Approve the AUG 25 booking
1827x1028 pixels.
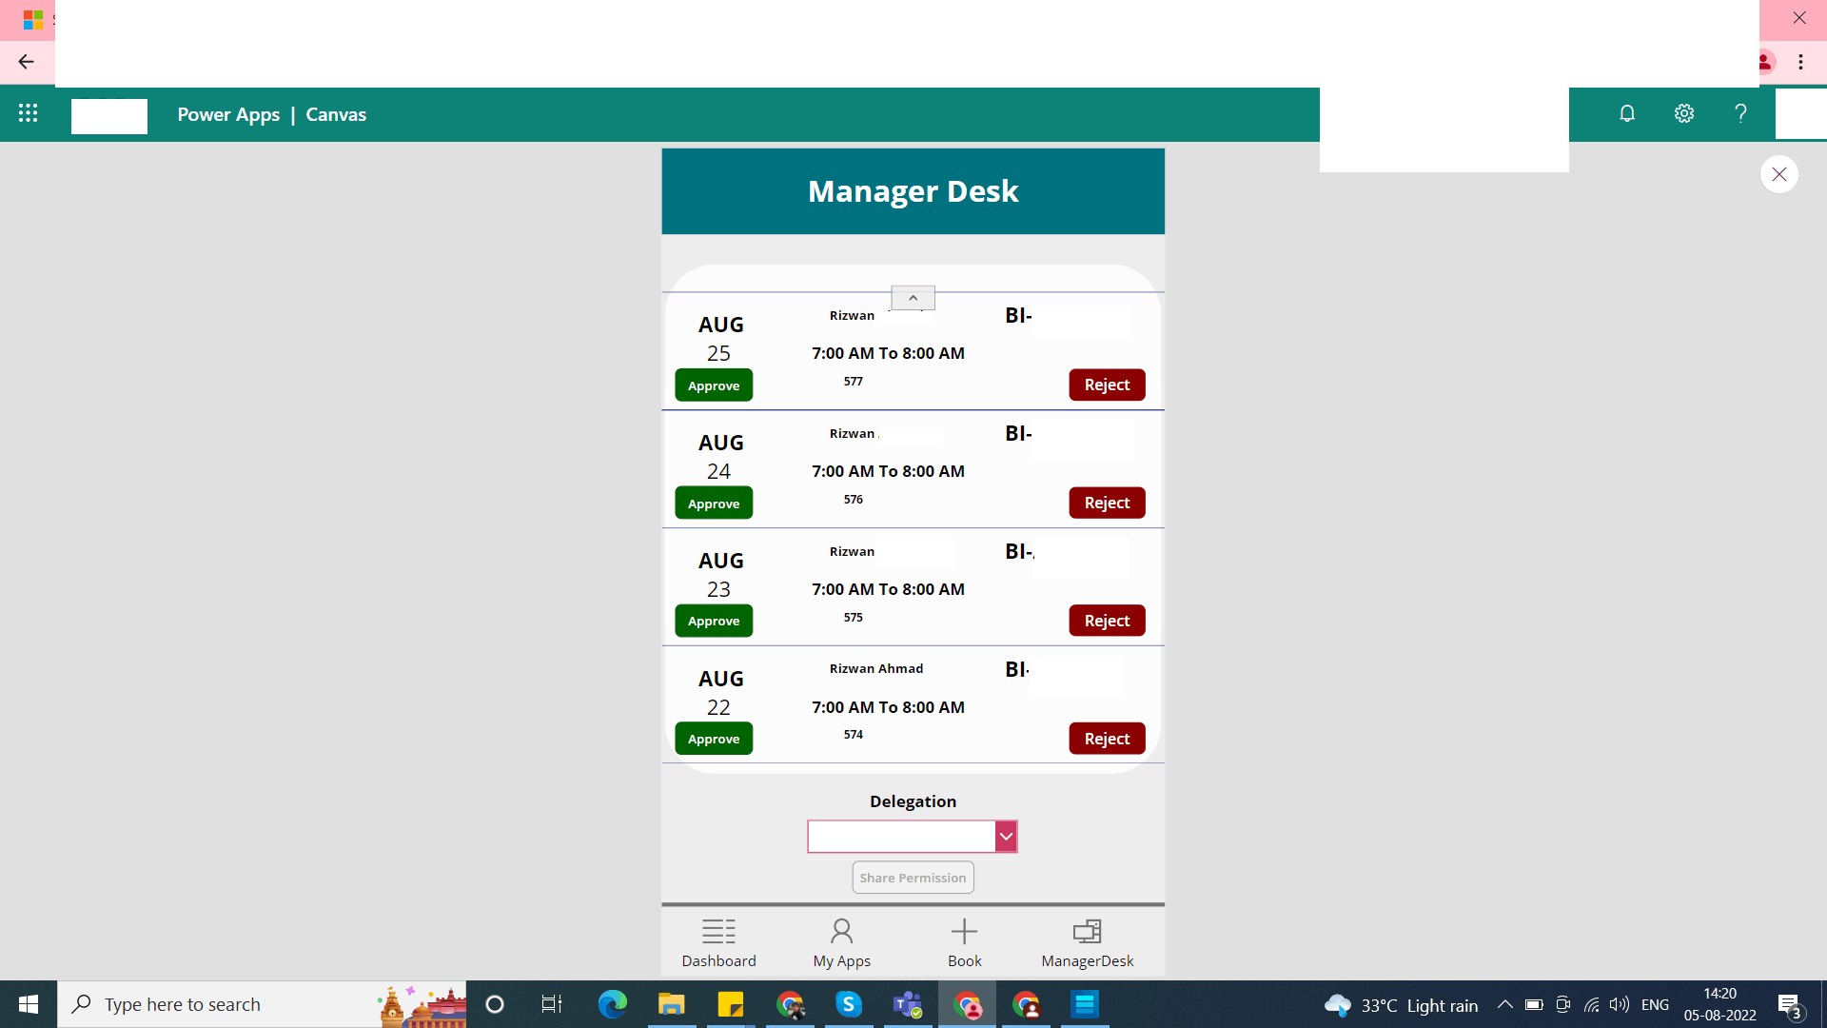point(714,385)
